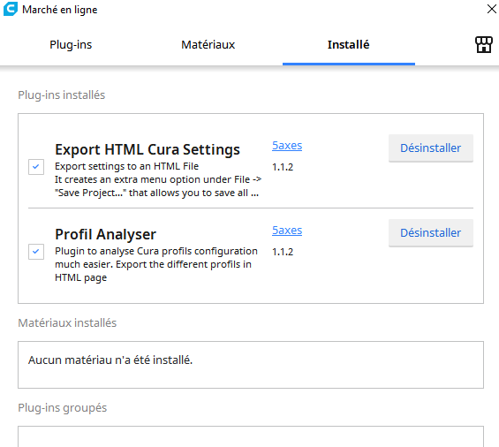Uncheck the Profil Analyser plugin checkbox

[36, 252]
